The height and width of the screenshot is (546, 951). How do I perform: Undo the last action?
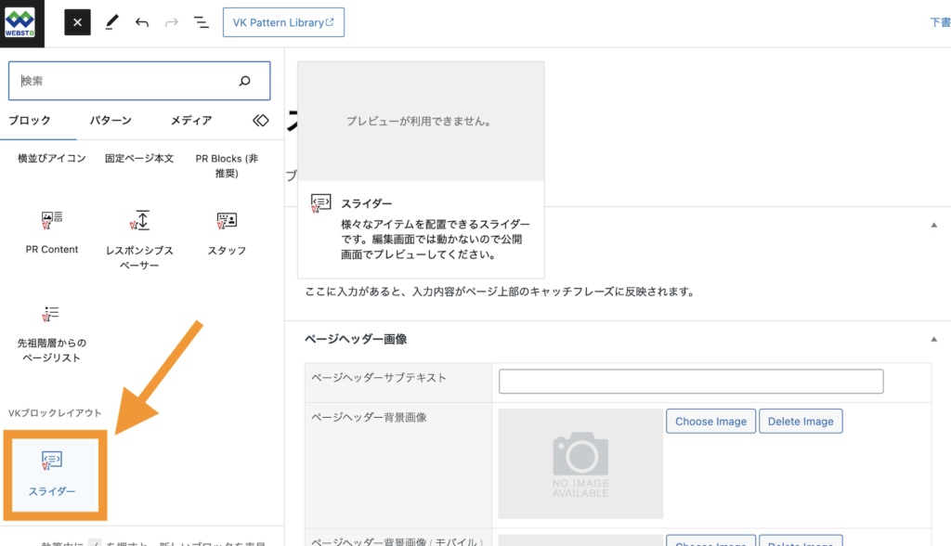click(x=141, y=22)
